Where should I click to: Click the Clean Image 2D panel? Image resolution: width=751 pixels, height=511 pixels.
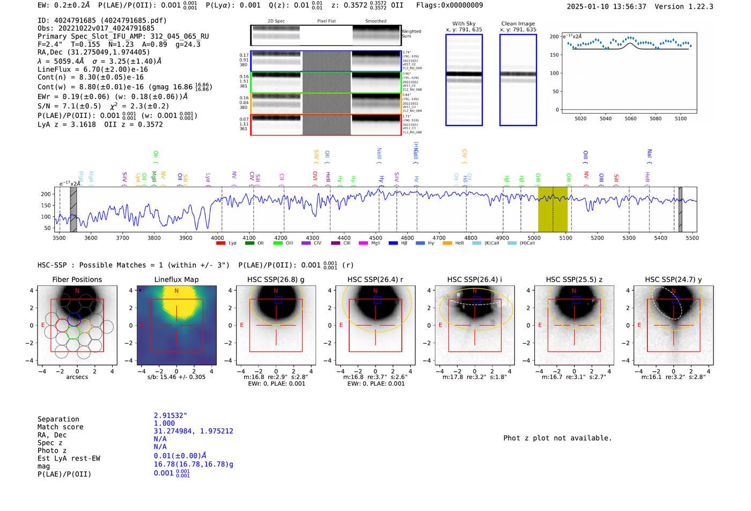(518, 80)
